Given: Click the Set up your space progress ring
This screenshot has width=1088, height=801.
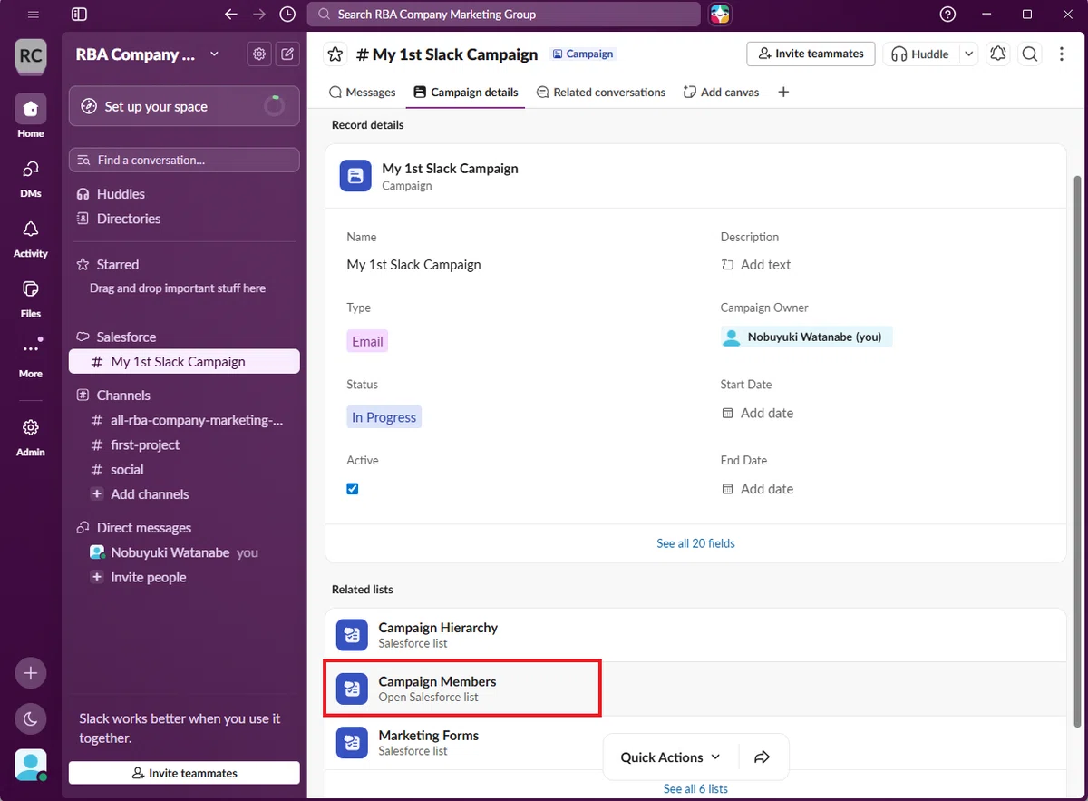Looking at the screenshot, I should click(274, 107).
